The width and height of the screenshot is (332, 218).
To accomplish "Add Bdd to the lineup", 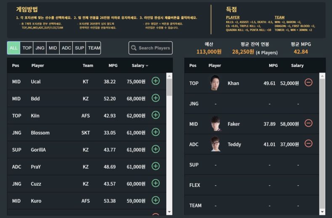I will pos(156,98).
